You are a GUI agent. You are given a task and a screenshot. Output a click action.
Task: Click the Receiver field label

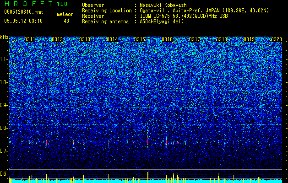(x=93, y=16)
